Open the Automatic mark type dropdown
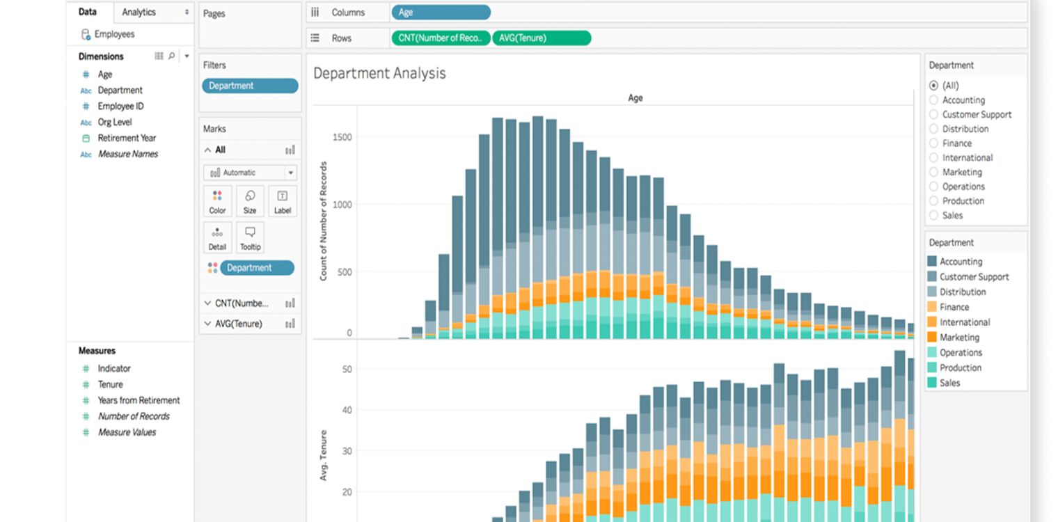This screenshot has width=1058, height=522. click(x=250, y=173)
